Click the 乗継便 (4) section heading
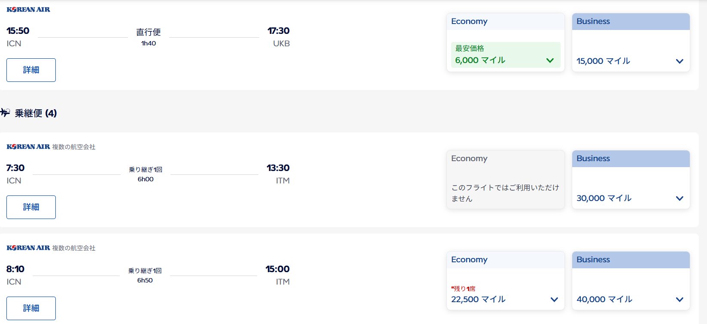The image size is (707, 324). (36, 113)
